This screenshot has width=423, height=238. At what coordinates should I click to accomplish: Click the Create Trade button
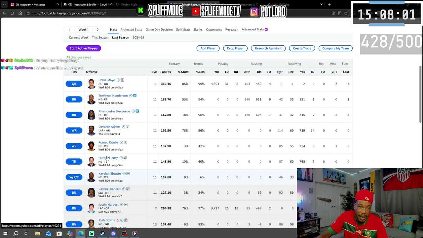(302, 48)
